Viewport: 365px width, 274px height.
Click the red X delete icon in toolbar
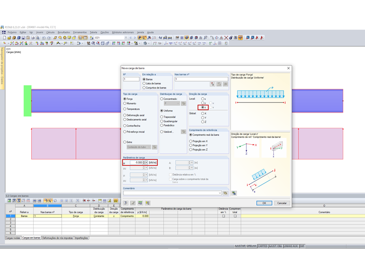click(x=226, y=37)
